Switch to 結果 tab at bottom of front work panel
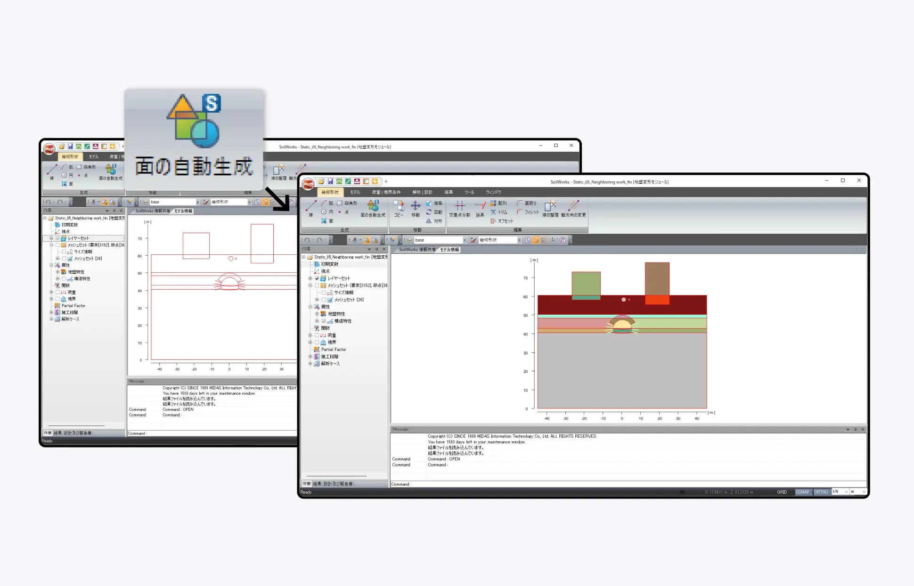914x586 pixels. (317, 484)
